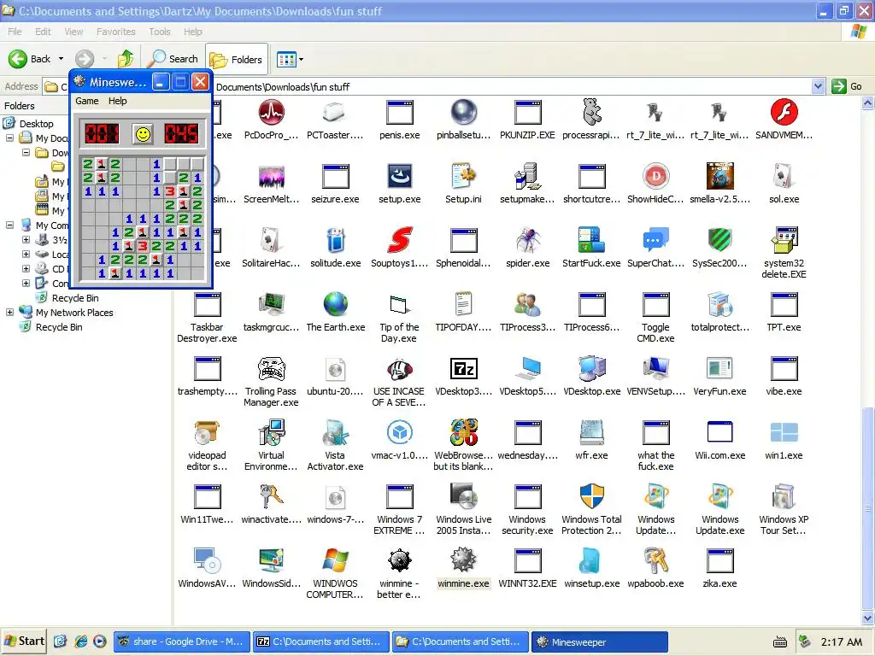The width and height of the screenshot is (875, 656).
Task: Select the StartFuck.exe icon
Action: pos(591,240)
